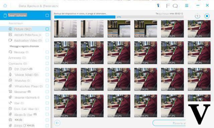Select Application Video (0) label
The width and height of the screenshot is (214, 128).
[x=28, y=40]
